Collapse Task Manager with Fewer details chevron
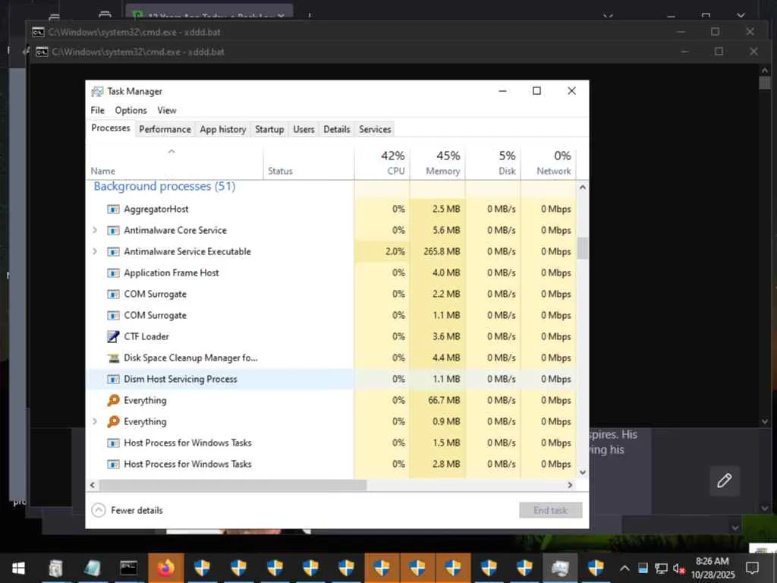The height and width of the screenshot is (583, 777). coord(99,510)
